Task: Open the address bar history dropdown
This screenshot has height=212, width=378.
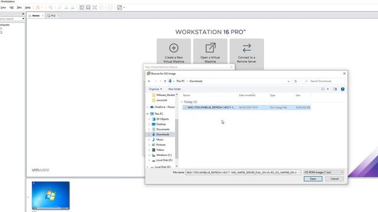Action: (x=289, y=81)
